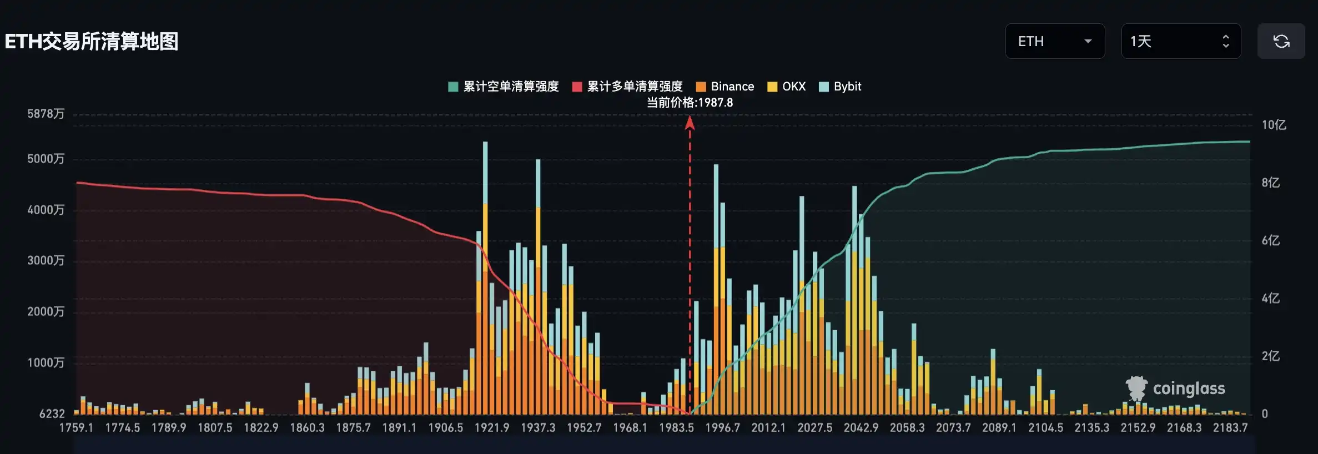Hide the OKX series via legend text
Image resolution: width=1318 pixels, height=454 pixels.
(x=793, y=87)
